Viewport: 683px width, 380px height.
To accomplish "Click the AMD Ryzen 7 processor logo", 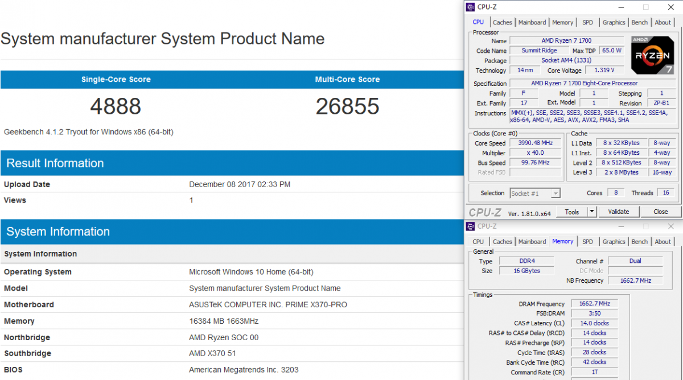I will (652, 55).
